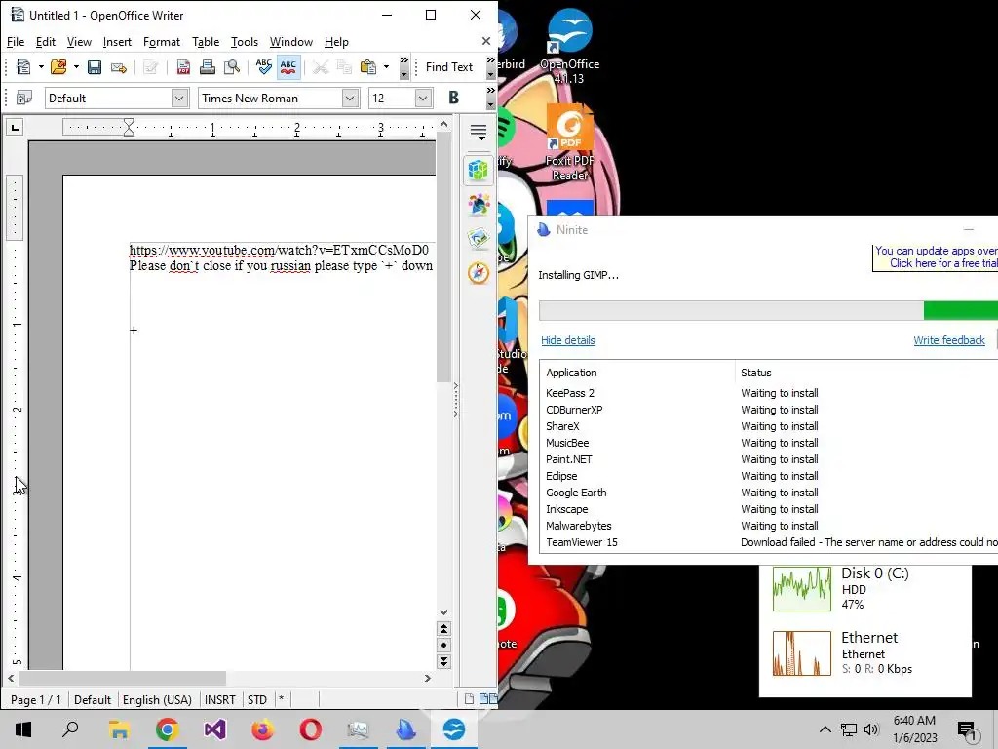
Task: Select single-page view layout icon
Action: 469,699
